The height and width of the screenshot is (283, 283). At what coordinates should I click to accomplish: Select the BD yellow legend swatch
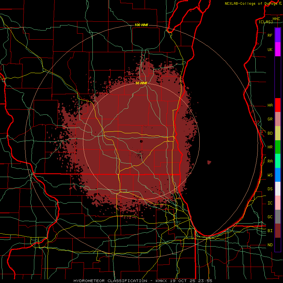click(278, 133)
